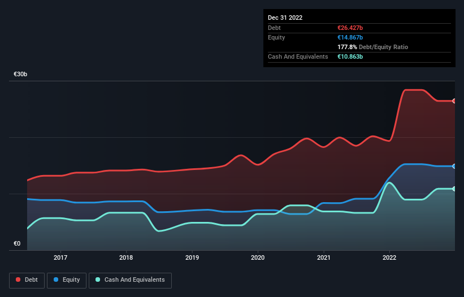Click Cash And Equivalents label in tooltip
This screenshot has height=297, width=464.
[x=298, y=56]
